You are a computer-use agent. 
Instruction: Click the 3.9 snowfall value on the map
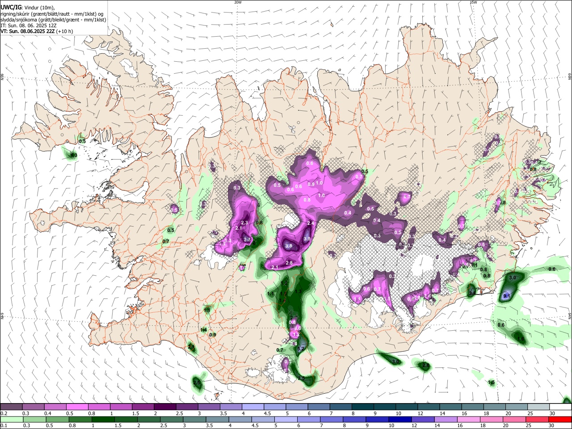pos(307,239)
